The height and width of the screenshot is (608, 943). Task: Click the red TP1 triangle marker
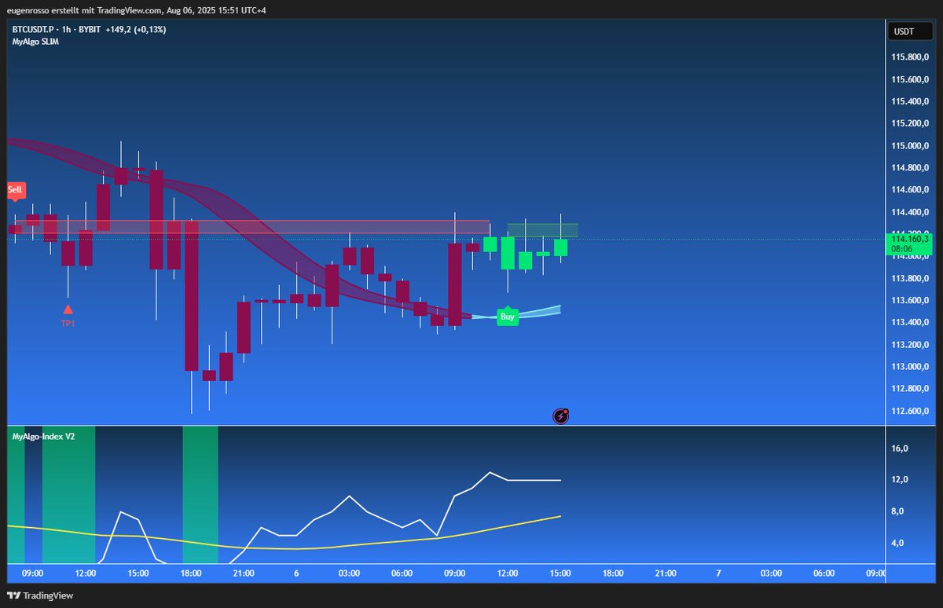[x=68, y=310]
